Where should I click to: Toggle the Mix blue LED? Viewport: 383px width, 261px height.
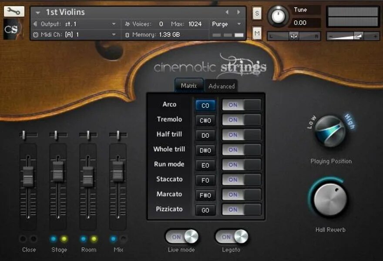click(113, 239)
